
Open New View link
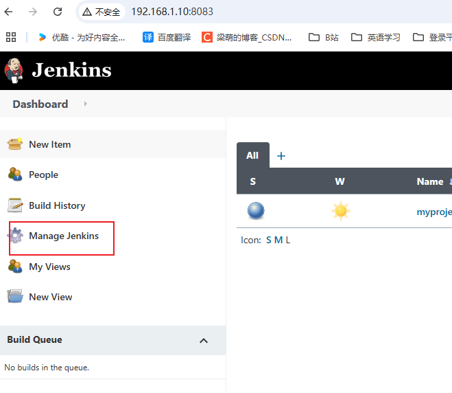click(x=51, y=297)
